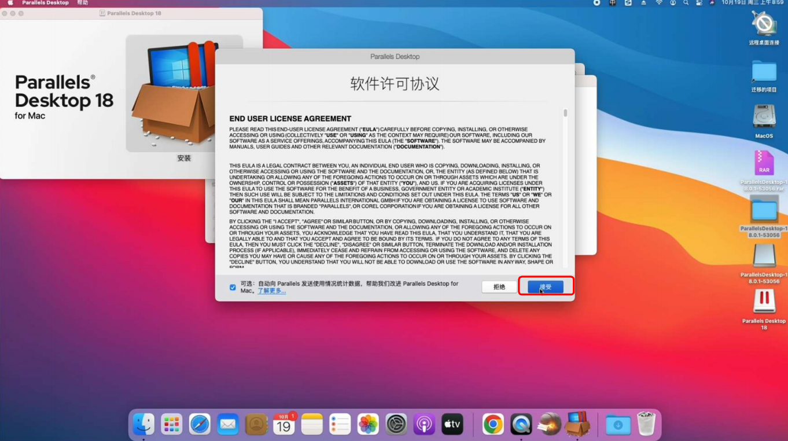Click the screen recording status icon
The height and width of the screenshot is (441, 788).
click(597, 3)
